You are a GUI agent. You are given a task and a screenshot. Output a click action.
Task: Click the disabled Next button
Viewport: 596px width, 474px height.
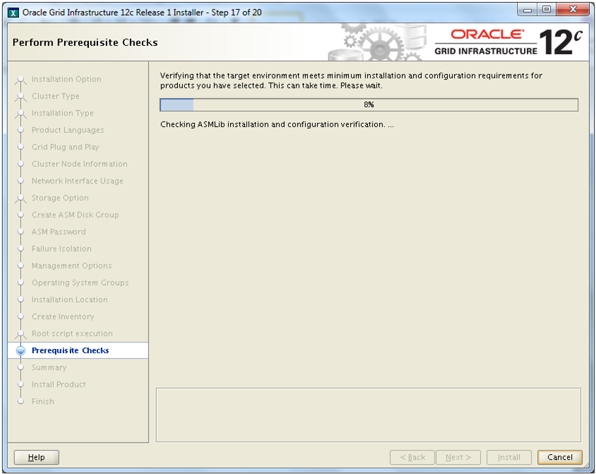coord(458,457)
